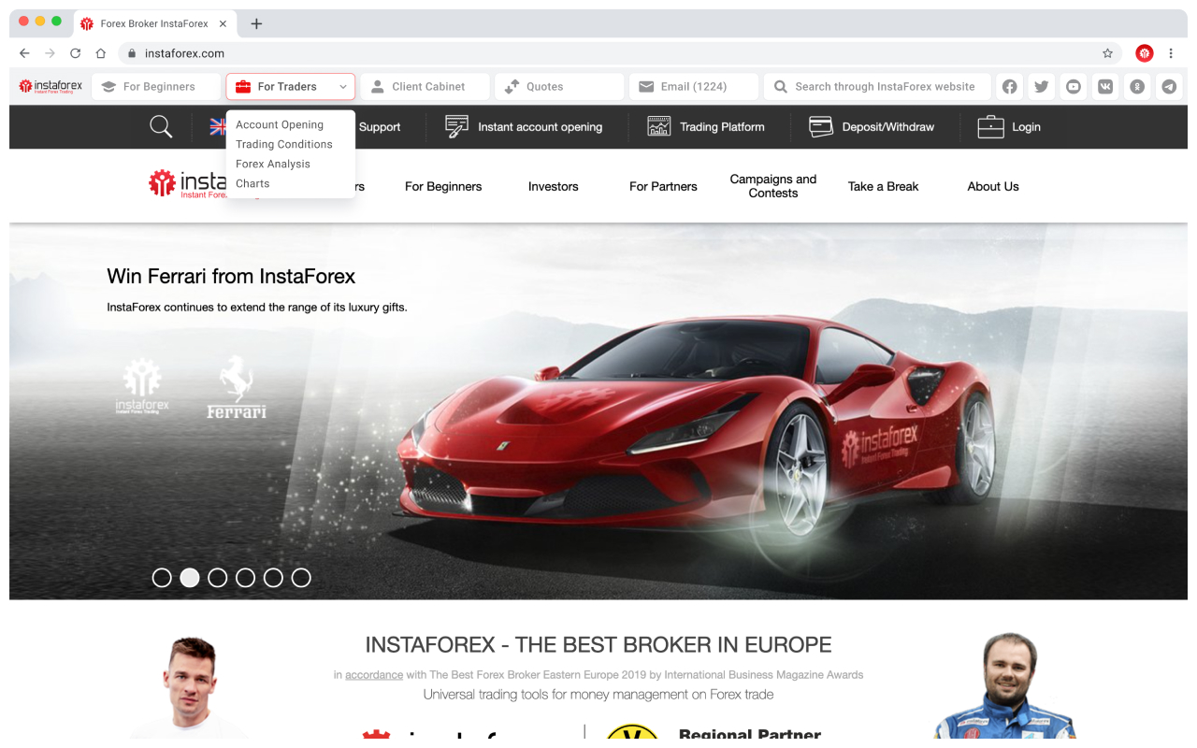Select third carousel slide dot
Viewport: 1197px width, 748px height.
point(218,578)
